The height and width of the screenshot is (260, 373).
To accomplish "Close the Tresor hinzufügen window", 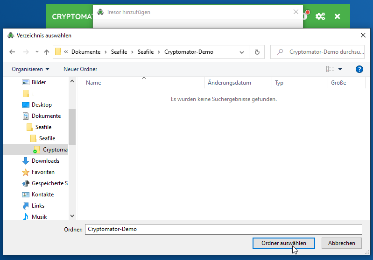I will 296,12.
